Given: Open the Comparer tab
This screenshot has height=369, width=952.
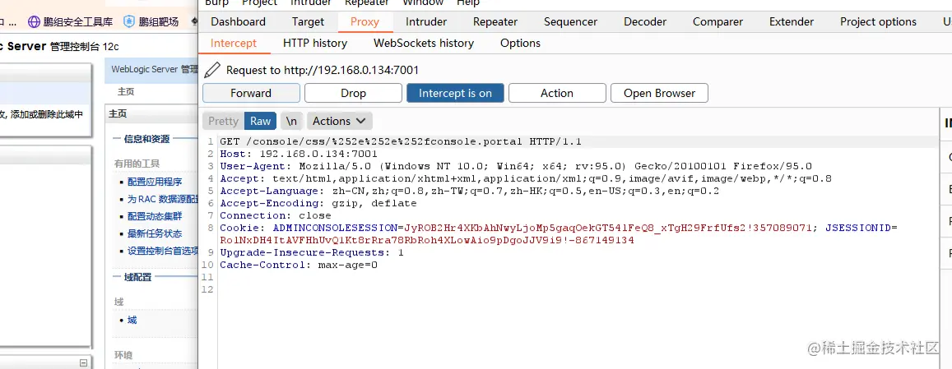Looking at the screenshot, I should click(x=718, y=22).
